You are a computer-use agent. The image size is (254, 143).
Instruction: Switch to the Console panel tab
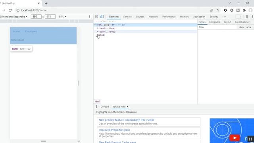click(x=127, y=17)
